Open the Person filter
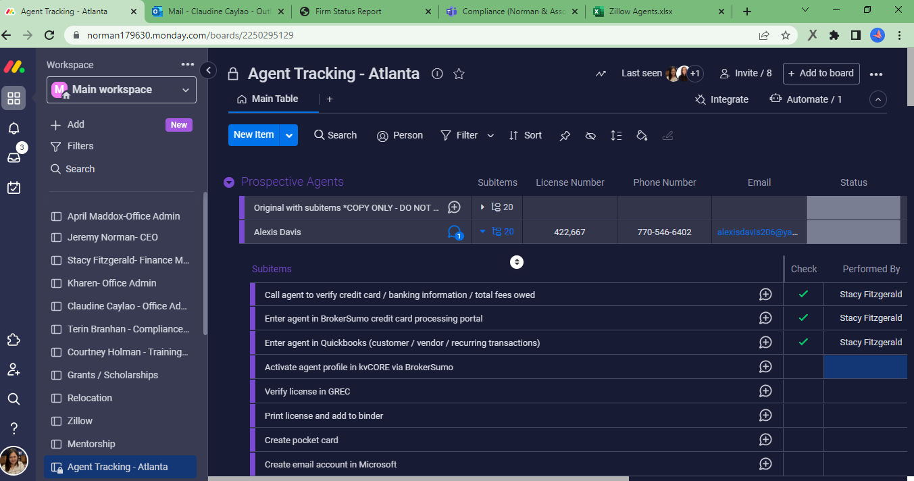Screen dimensions: 914x481 tap(400, 135)
